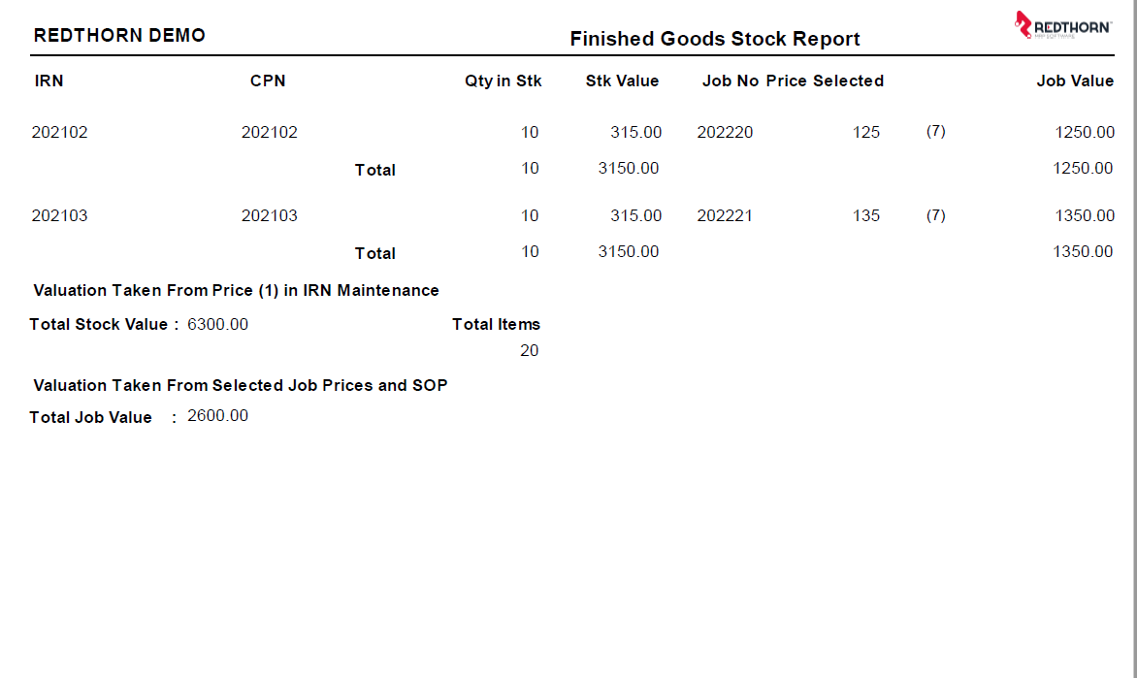Viewport: 1137px width, 678px height.
Task: Click the Stk Value column header
Action: [622, 81]
